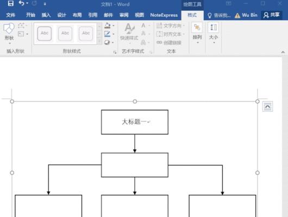Select the first Abc shape style
The height and width of the screenshot is (217, 288).
[45, 34]
